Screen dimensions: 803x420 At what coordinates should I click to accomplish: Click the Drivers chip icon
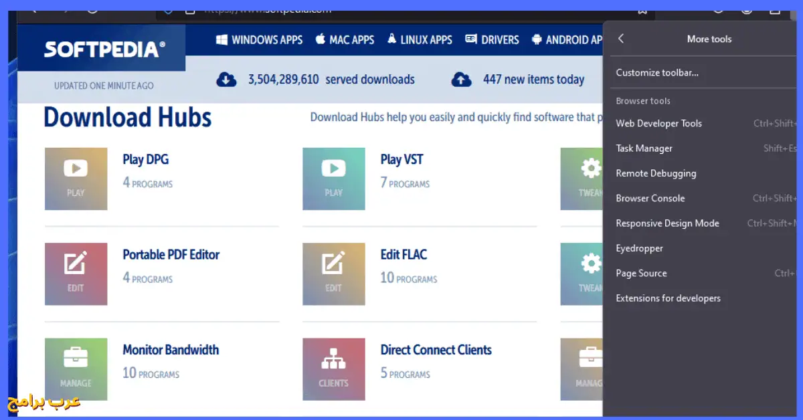coord(471,39)
